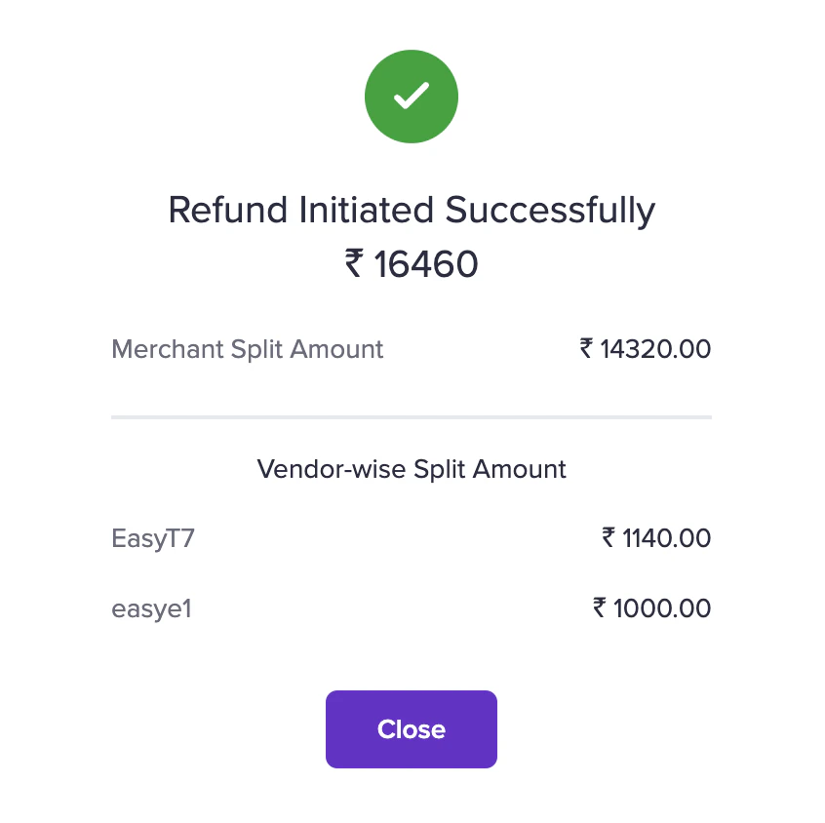Select the easye1 vendor name
825x823 pixels.
point(152,609)
